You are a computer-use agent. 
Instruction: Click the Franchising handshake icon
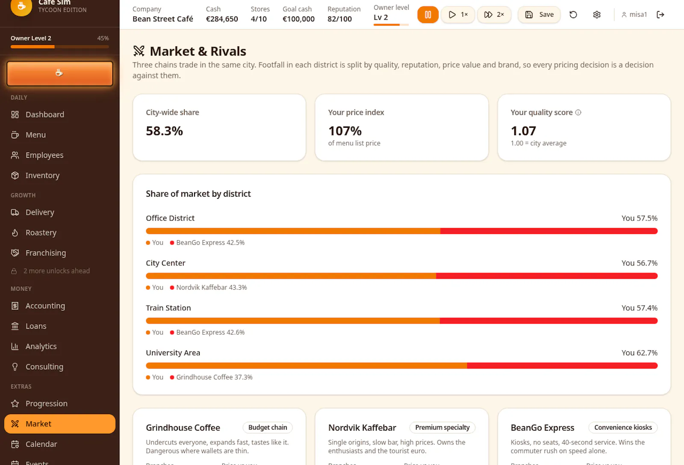[x=15, y=253]
